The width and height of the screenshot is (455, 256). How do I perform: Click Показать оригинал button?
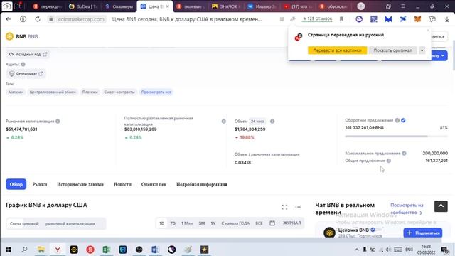tap(392, 50)
